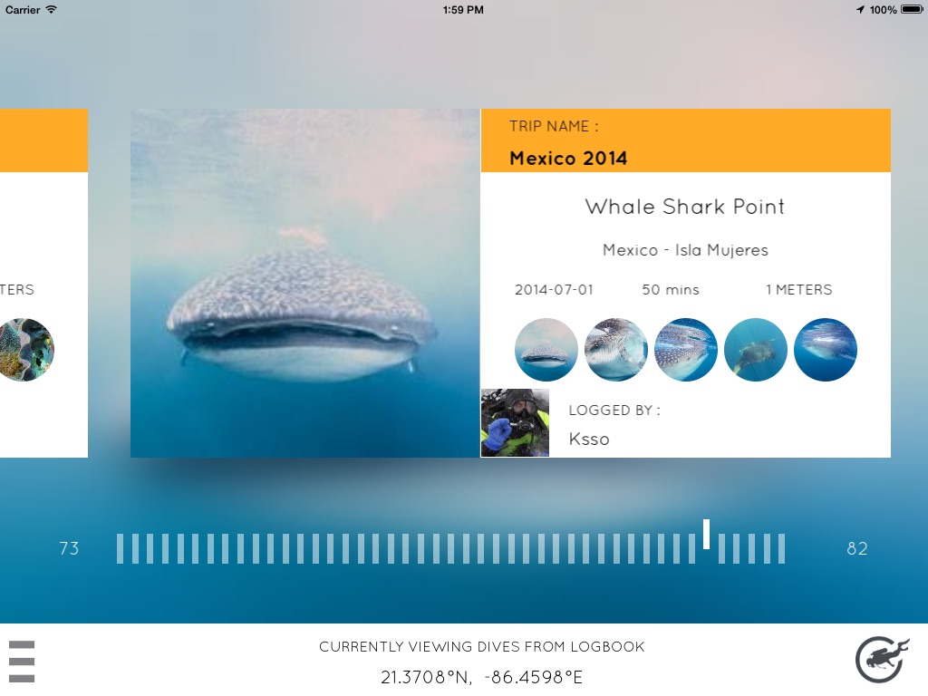The height and width of the screenshot is (696, 928).
Task: Tap the Mexico 2014 trip name header
Action: (x=568, y=158)
